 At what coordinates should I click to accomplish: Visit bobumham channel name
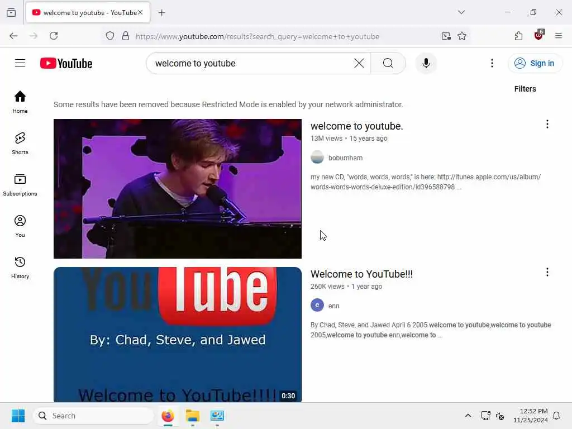coord(345,158)
